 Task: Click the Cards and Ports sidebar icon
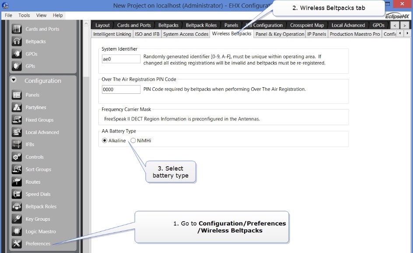click(x=17, y=29)
